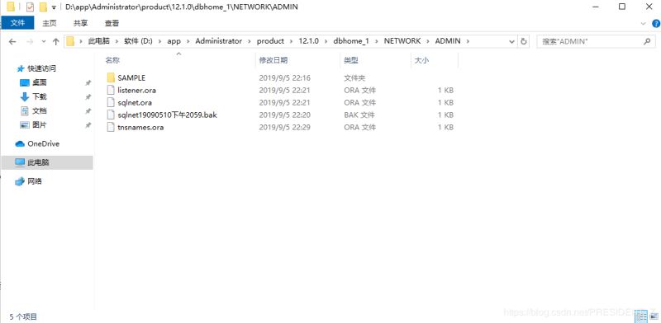Switch to the 查看 tab

click(x=112, y=23)
